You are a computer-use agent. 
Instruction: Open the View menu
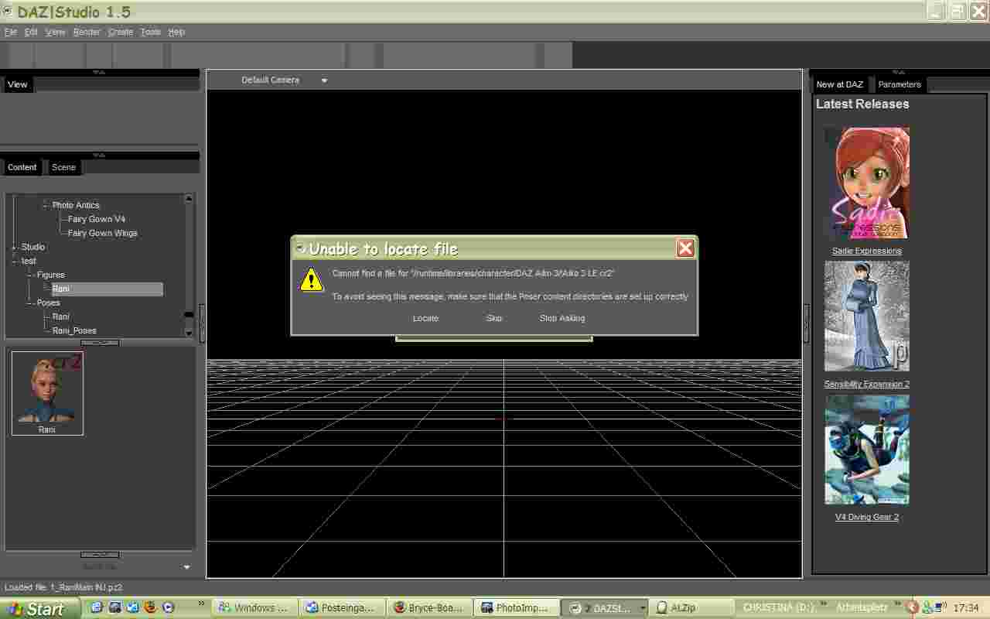(x=55, y=32)
